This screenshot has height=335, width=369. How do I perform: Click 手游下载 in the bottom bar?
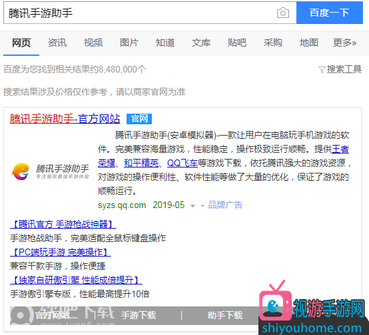[139, 315]
